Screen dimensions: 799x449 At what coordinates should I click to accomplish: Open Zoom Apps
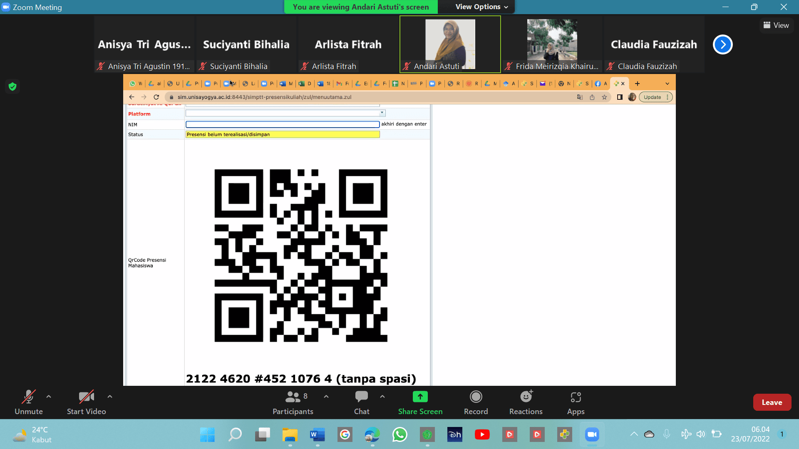pos(576,402)
